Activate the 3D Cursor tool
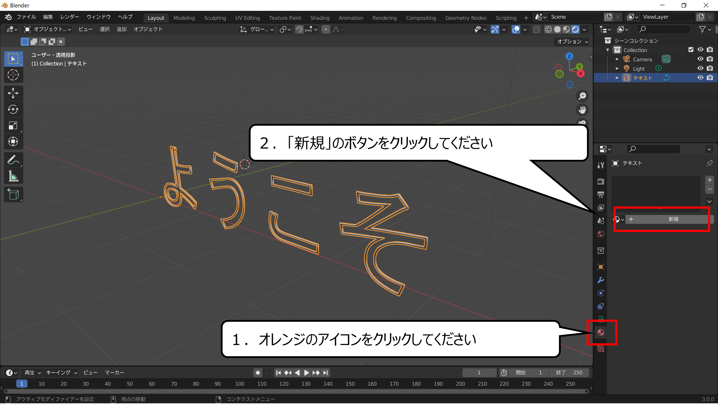The width and height of the screenshot is (718, 404). click(x=13, y=75)
